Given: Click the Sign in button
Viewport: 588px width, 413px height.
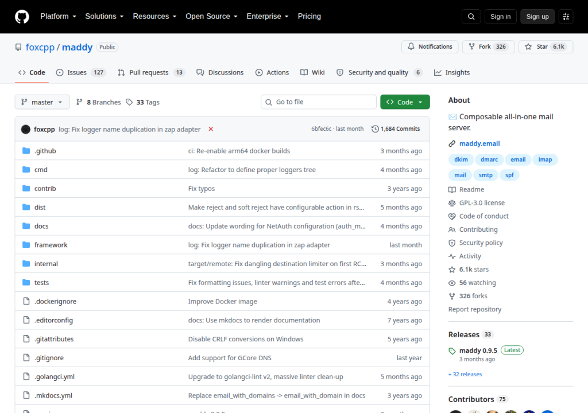Looking at the screenshot, I should tap(500, 17).
